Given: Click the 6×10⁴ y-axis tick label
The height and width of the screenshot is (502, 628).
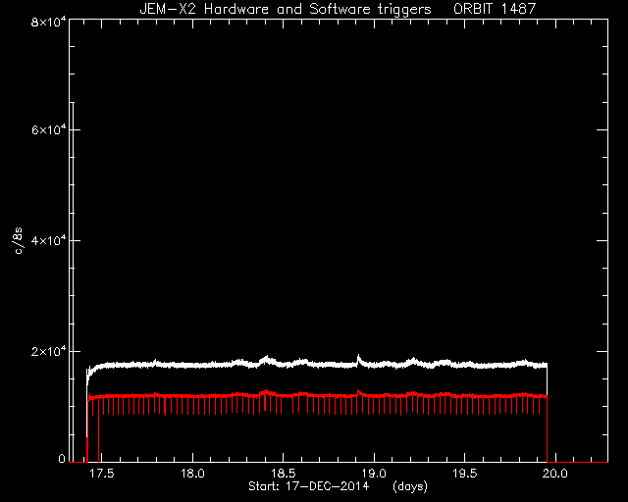Looking at the screenshot, I should click(x=49, y=129).
